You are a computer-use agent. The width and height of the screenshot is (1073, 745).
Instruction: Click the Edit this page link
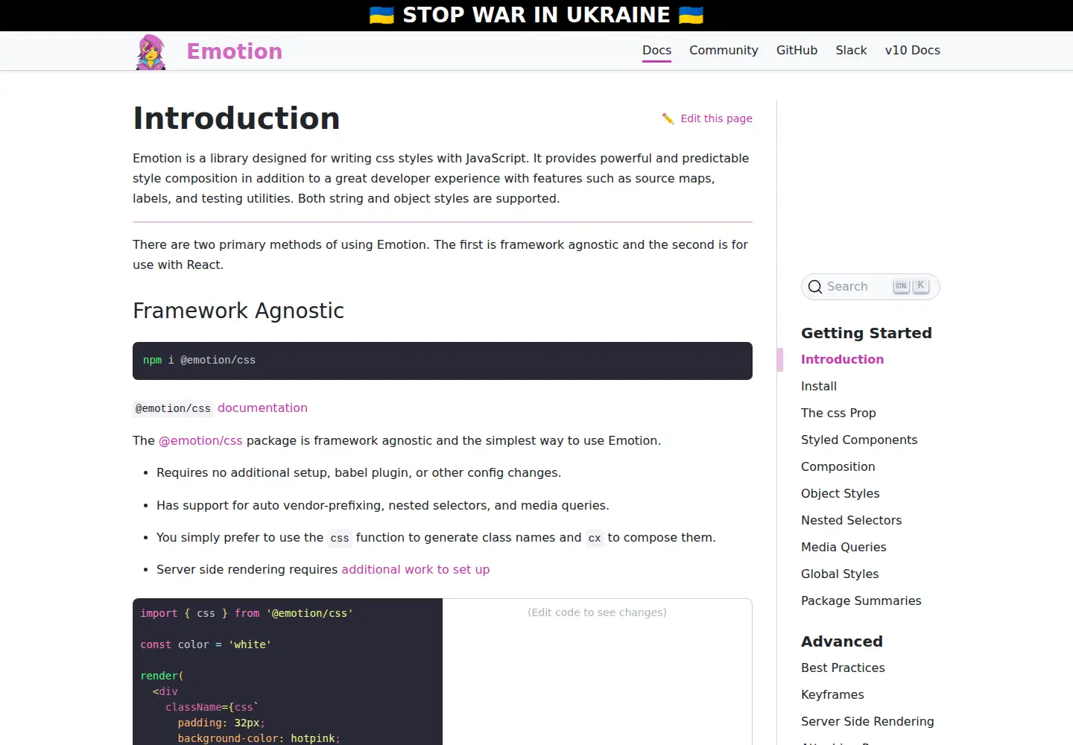(x=716, y=118)
